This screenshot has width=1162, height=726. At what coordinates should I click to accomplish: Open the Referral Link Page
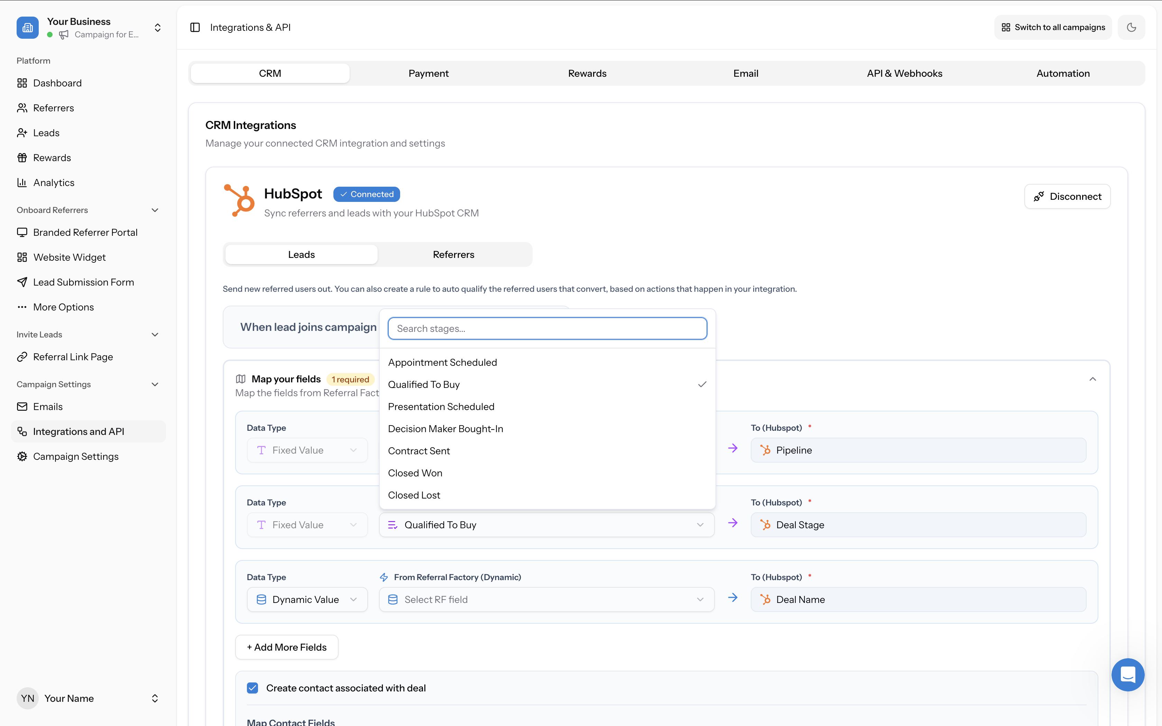[73, 356]
